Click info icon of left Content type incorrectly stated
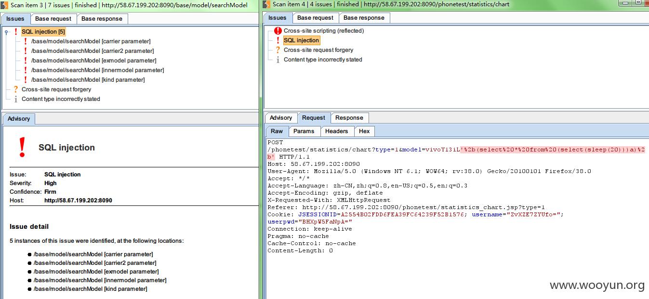649x299 pixels. [15, 99]
